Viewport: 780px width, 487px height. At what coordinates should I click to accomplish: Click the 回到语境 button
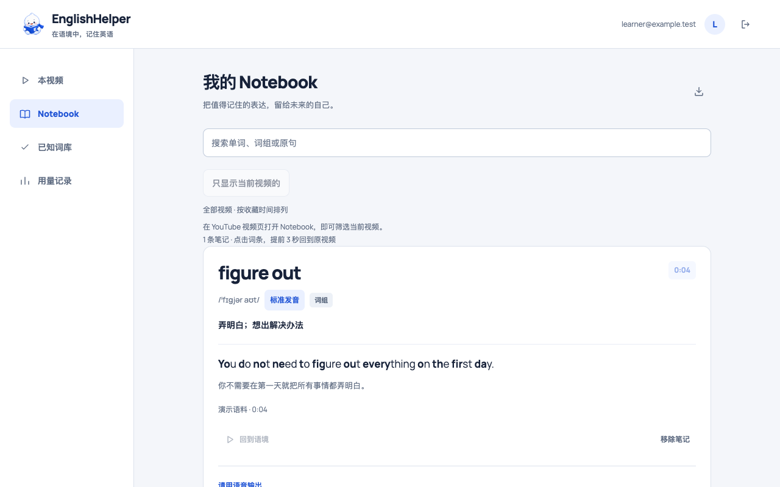[x=247, y=440]
